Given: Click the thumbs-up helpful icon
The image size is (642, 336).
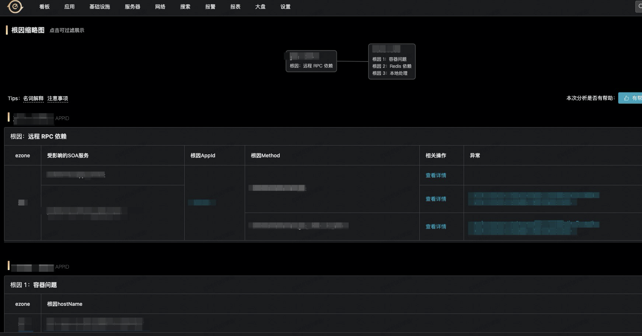Looking at the screenshot, I should tap(626, 98).
